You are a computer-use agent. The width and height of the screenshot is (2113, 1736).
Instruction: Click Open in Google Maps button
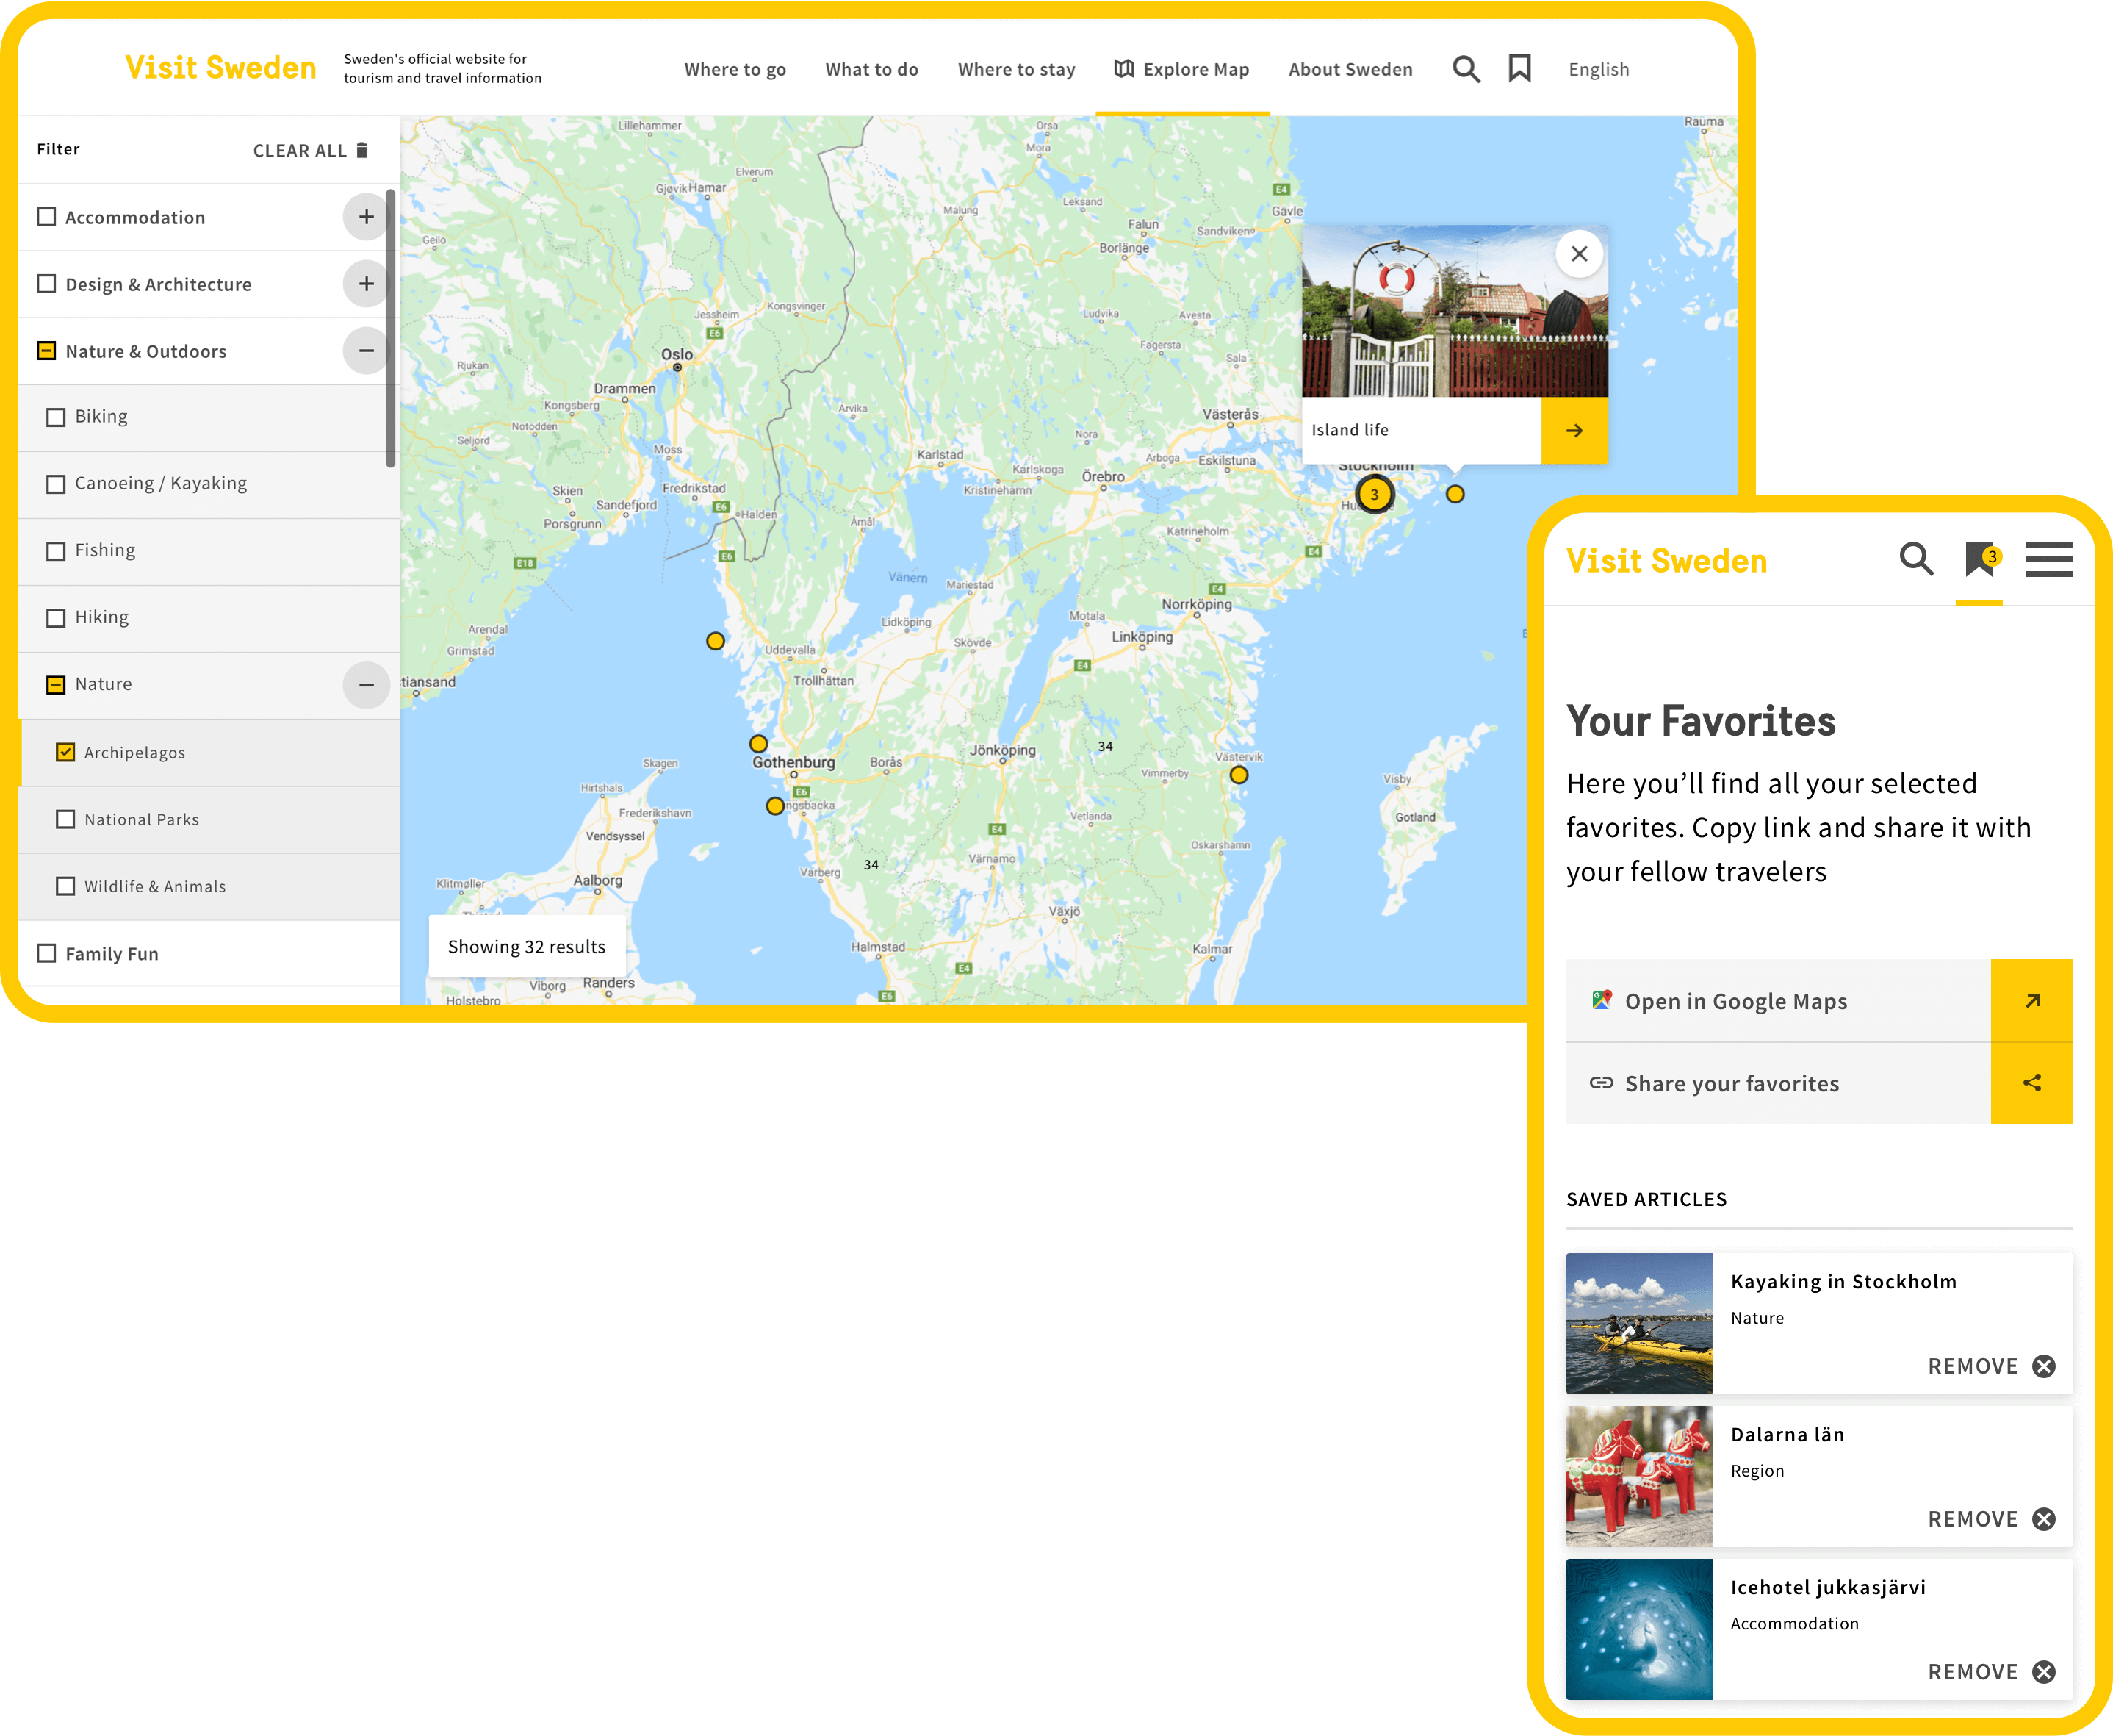pyautogui.click(x=1819, y=1001)
